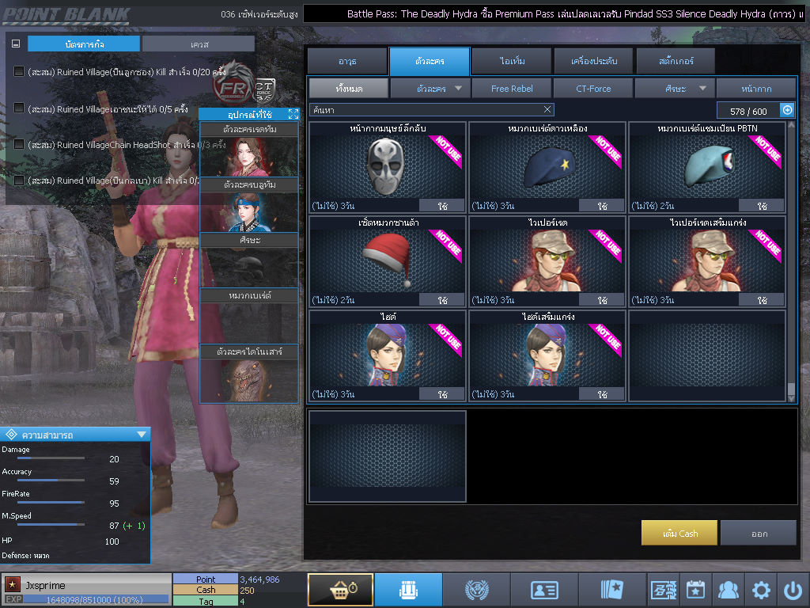810x608 pixels.
Task: Open the profile ID card icon
Action: [x=544, y=589]
